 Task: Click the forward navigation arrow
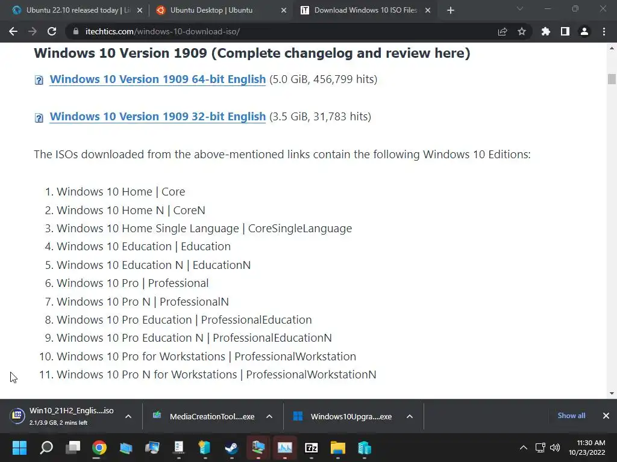[33, 31]
